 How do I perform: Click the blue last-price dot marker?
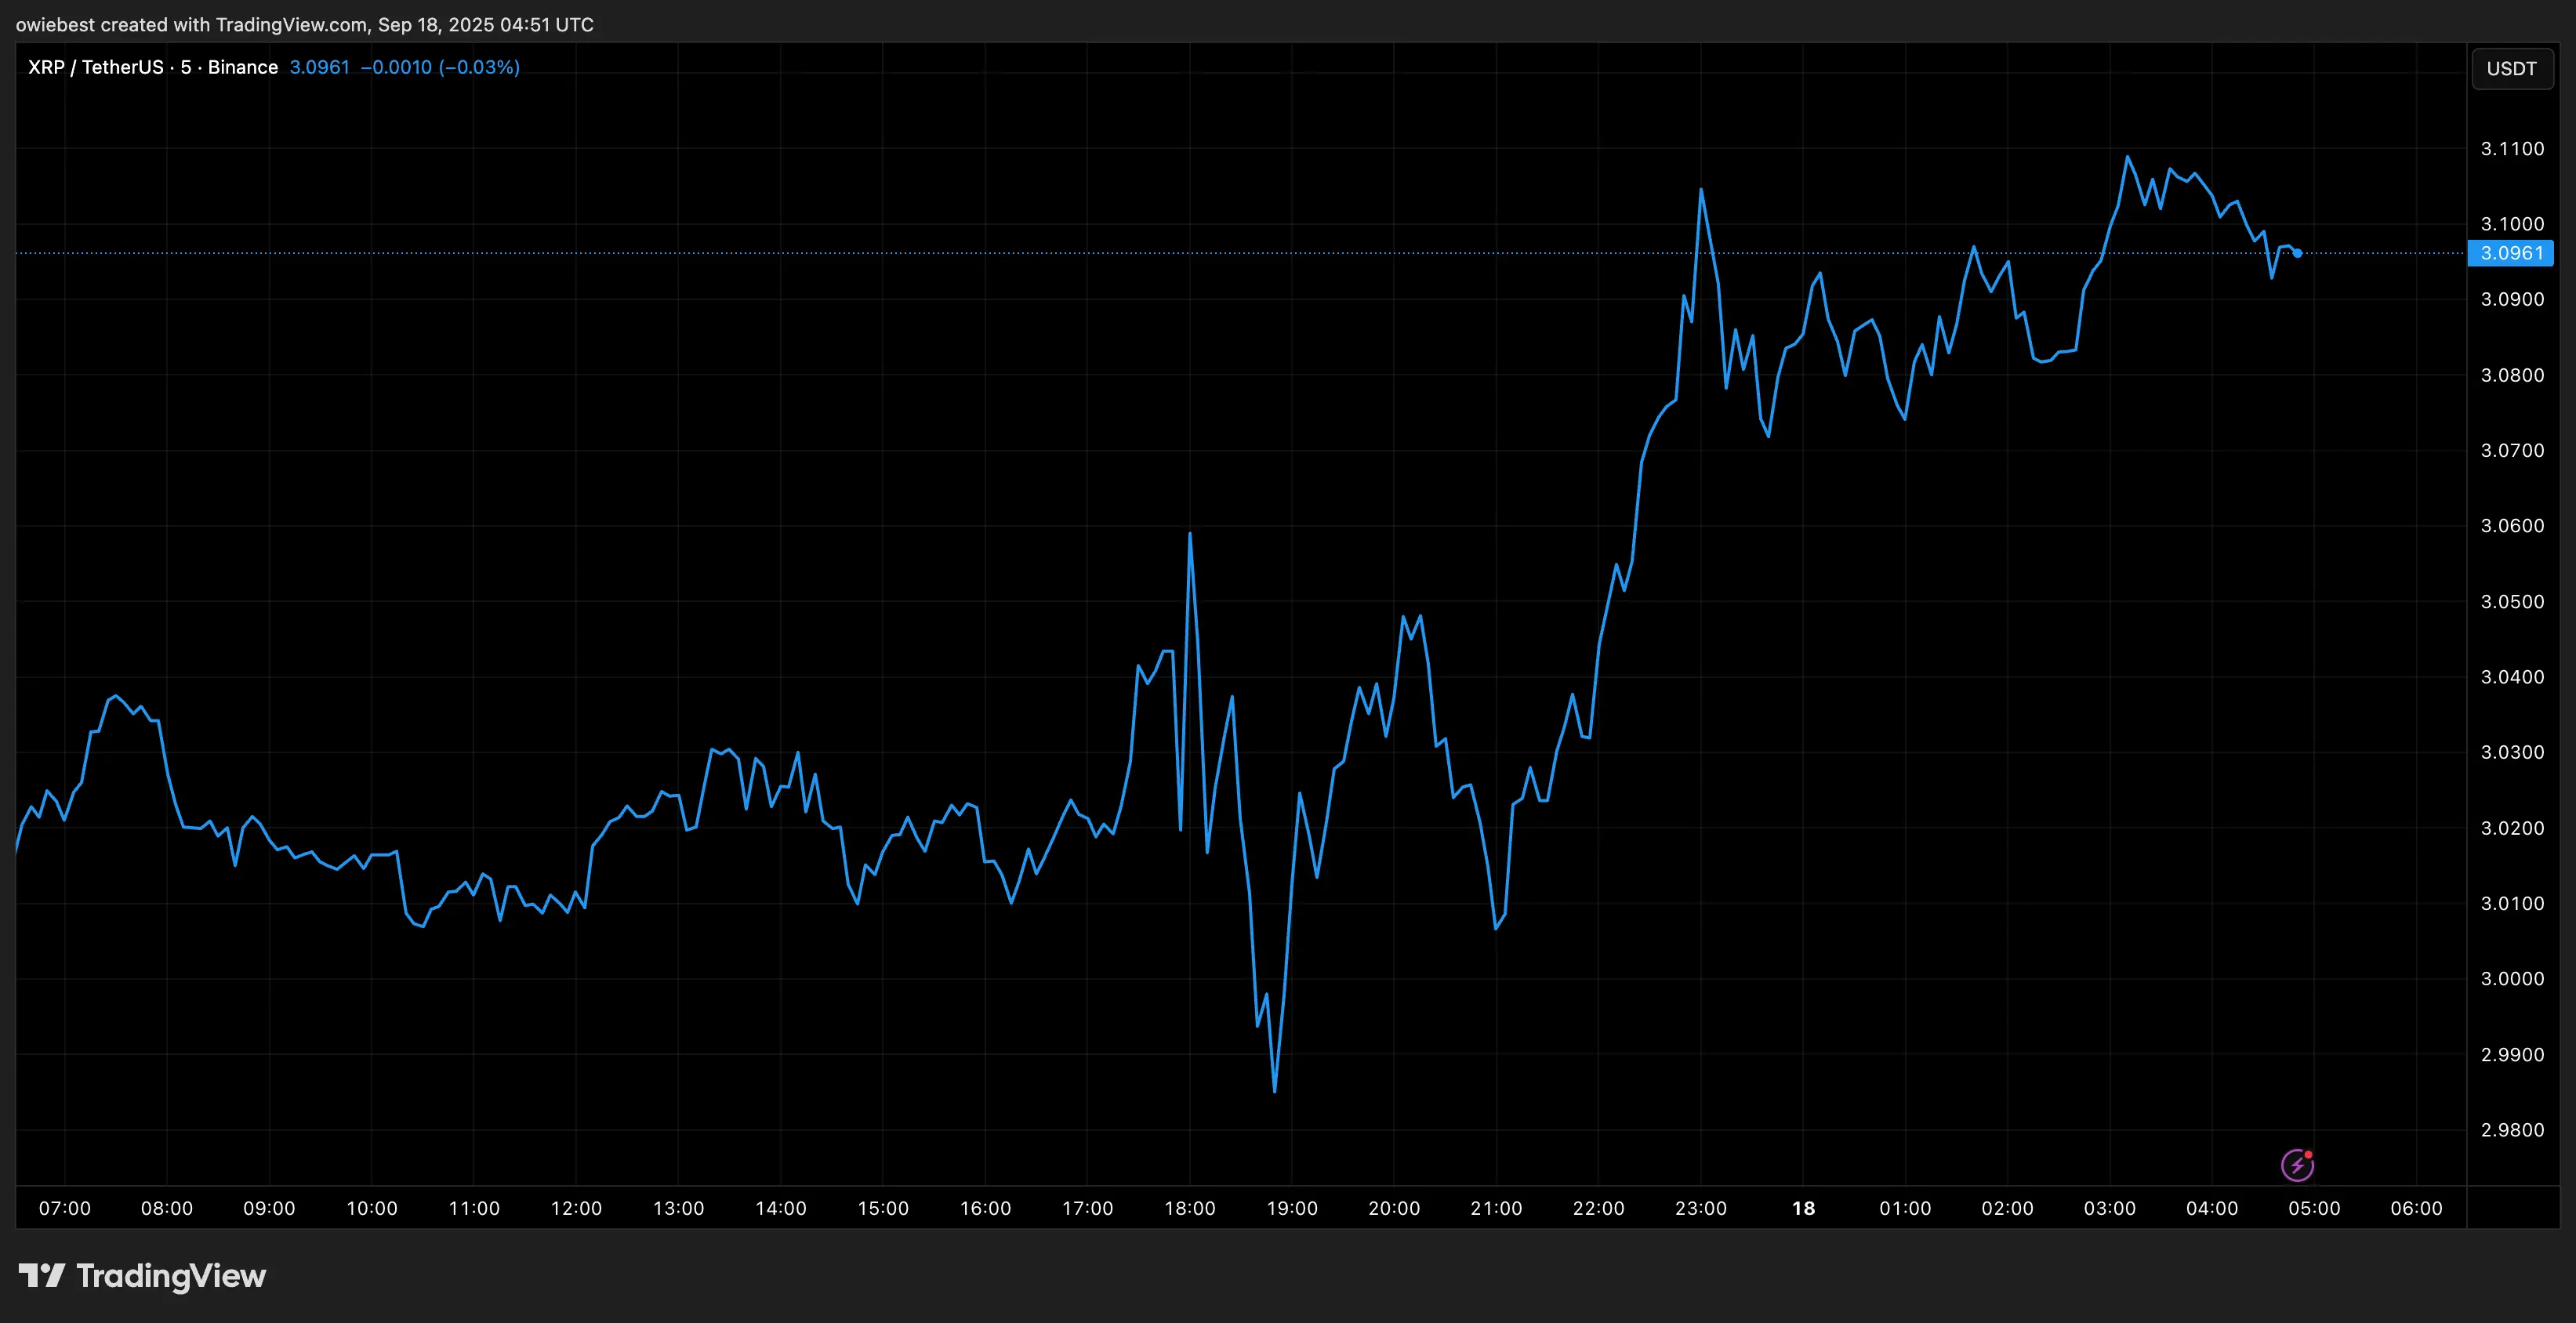point(2297,253)
